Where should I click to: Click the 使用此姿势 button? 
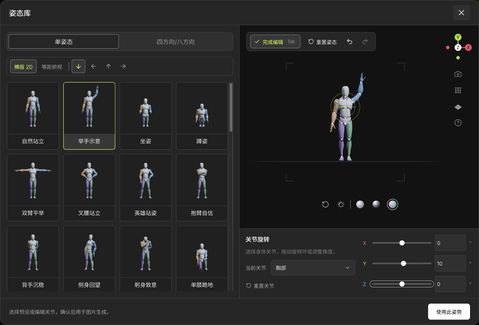click(449, 312)
